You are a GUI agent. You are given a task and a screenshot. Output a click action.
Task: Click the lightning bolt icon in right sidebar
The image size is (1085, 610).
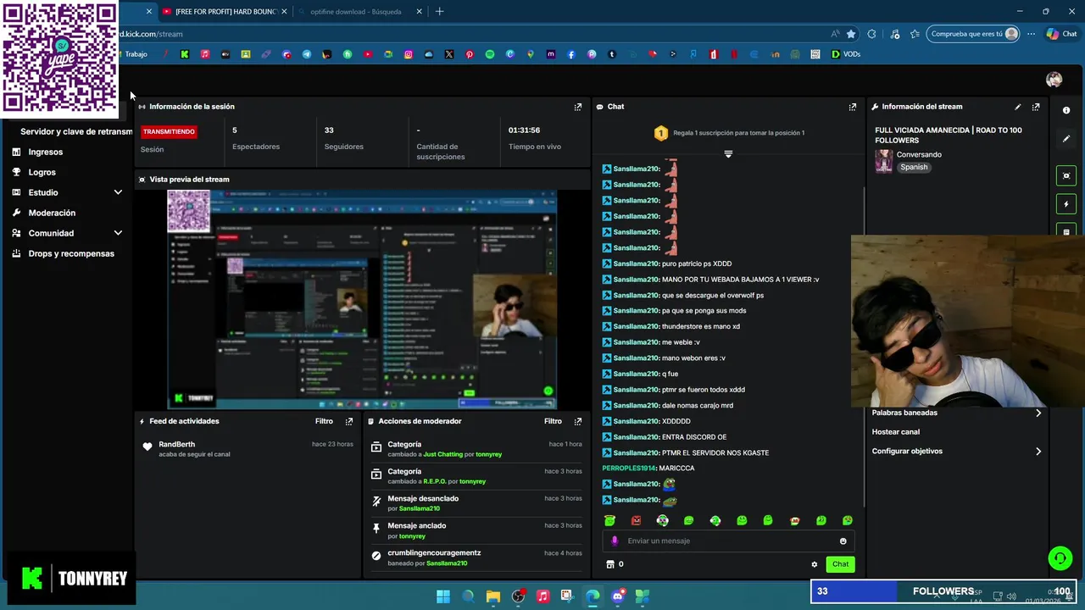point(1066,204)
